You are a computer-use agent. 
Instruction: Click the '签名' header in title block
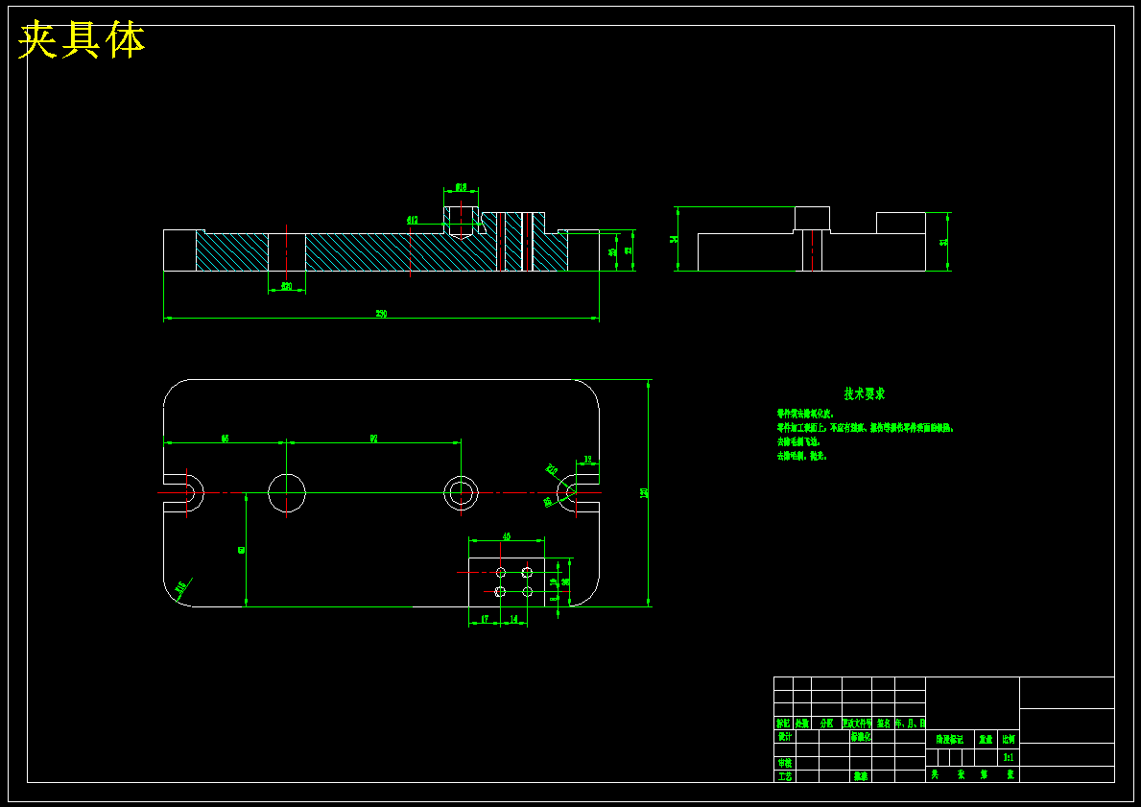[x=884, y=724]
